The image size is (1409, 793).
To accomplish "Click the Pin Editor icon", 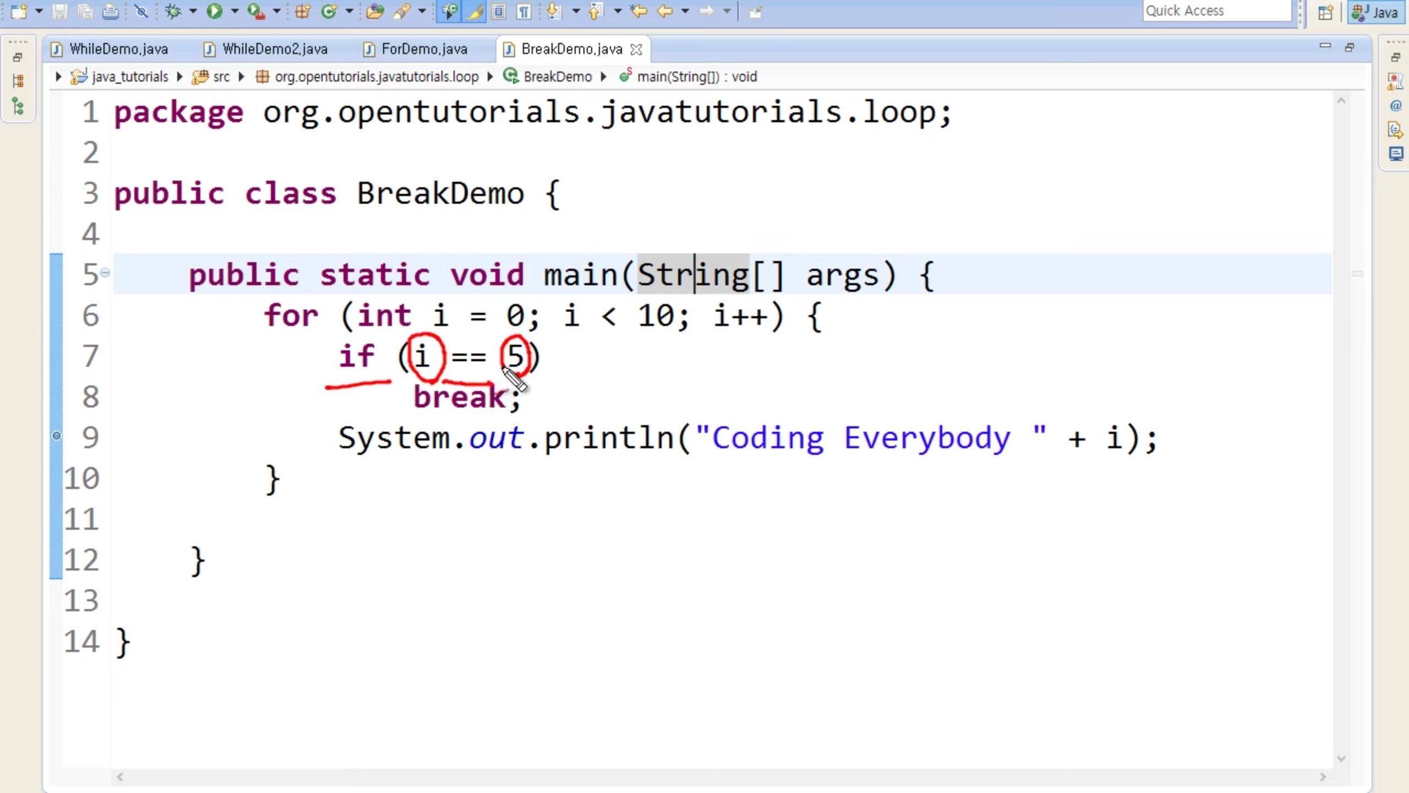I will click(x=756, y=12).
